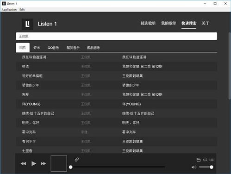Click the empty album cover thumbnail

click(59, 163)
